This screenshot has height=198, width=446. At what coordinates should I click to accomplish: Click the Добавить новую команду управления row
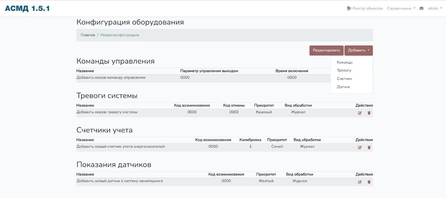coord(203,78)
